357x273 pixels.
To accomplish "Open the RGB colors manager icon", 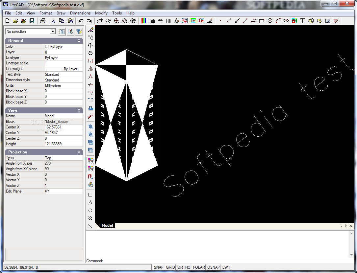I will 144,21.
